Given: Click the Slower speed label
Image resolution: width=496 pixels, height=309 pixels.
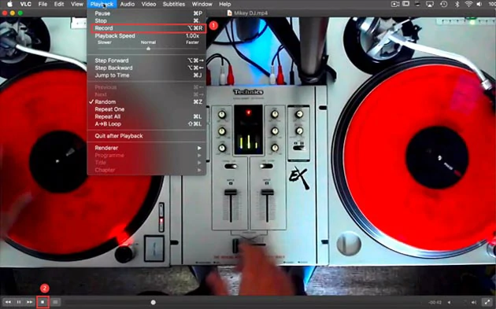Looking at the screenshot, I should tap(105, 42).
